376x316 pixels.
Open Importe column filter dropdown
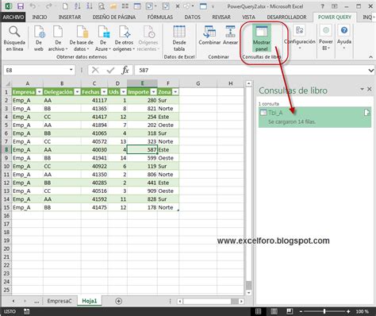point(154,92)
